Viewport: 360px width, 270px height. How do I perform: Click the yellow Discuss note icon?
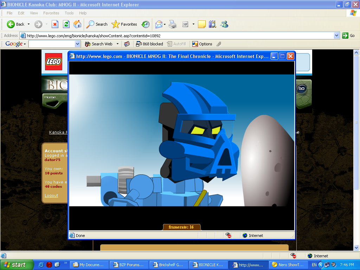pyautogui.click(x=201, y=24)
